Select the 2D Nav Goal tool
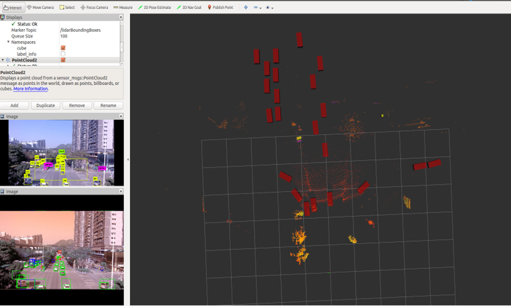The image size is (511, 306). click(189, 8)
